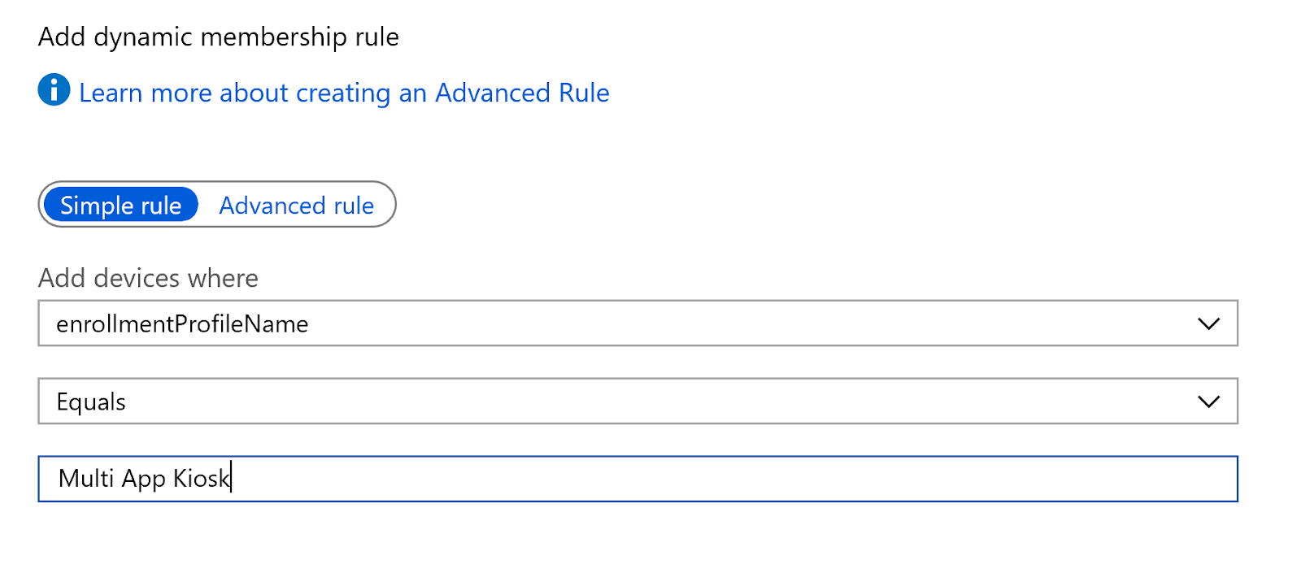The width and height of the screenshot is (1301, 577).
Task: Click the Add dynamic membership rule heading
Action: tap(219, 36)
